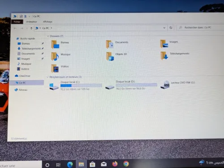Launch Microsoft Edge from the taskbar
Screen dimensions: 224x168
[70, 164]
